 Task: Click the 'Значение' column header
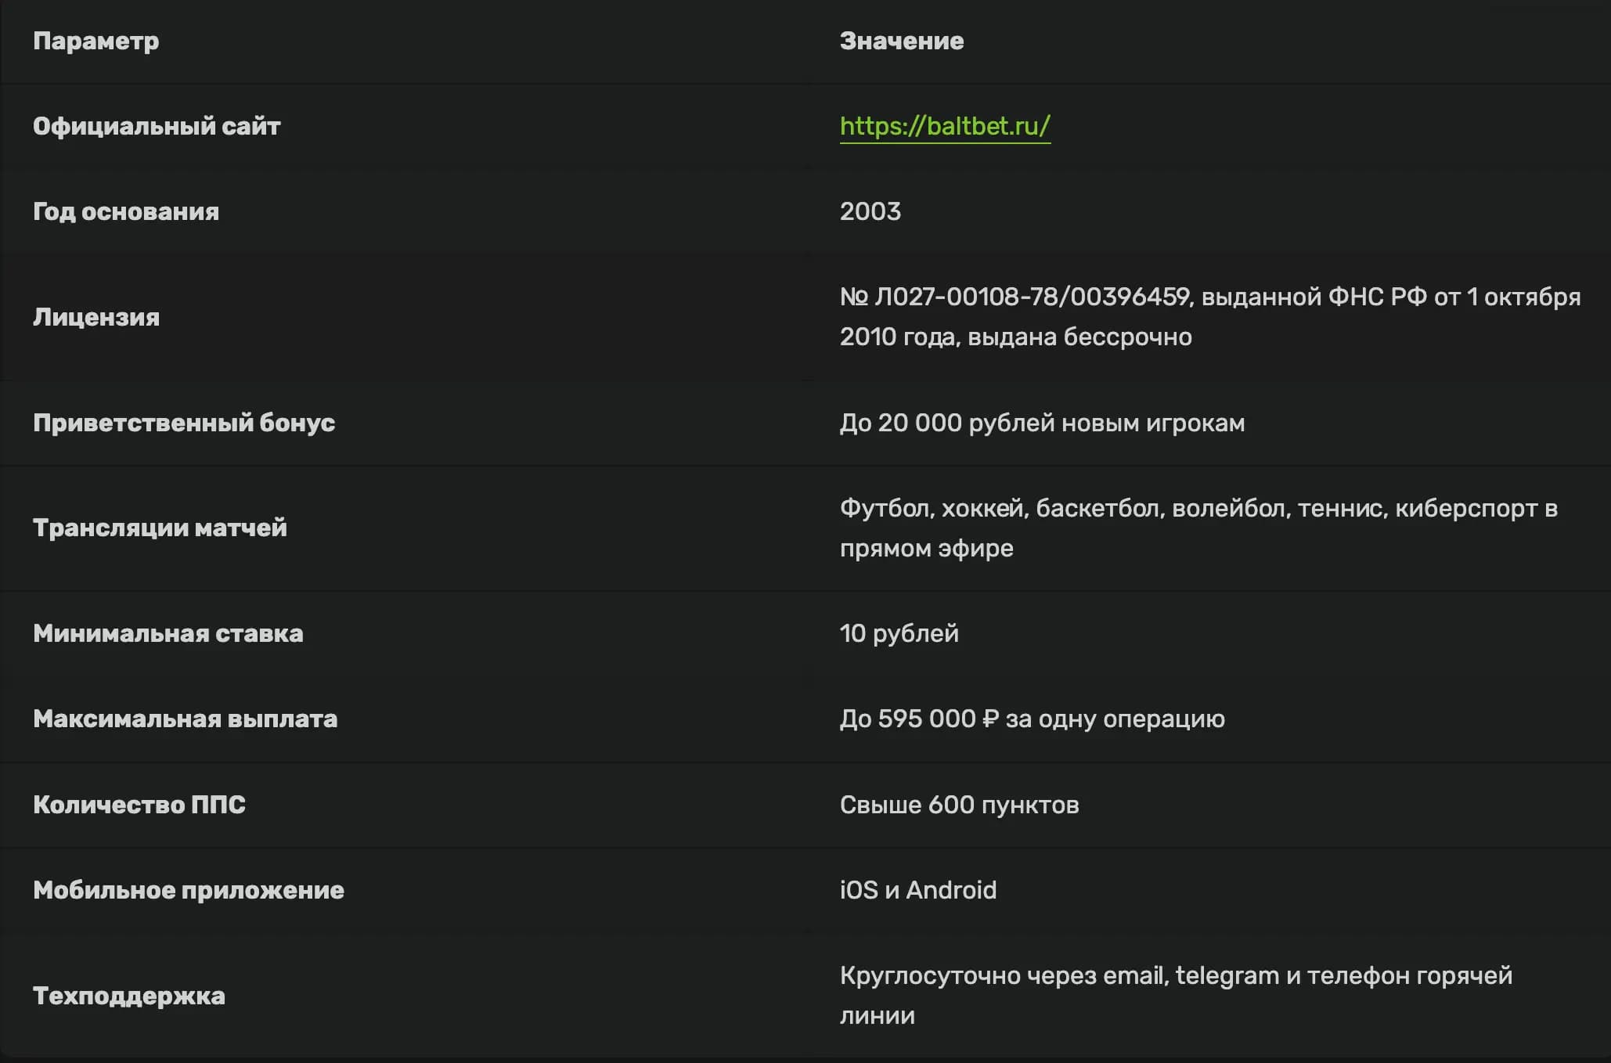click(x=902, y=41)
